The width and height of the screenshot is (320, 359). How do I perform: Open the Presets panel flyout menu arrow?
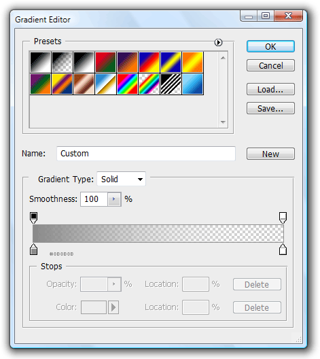click(x=218, y=42)
